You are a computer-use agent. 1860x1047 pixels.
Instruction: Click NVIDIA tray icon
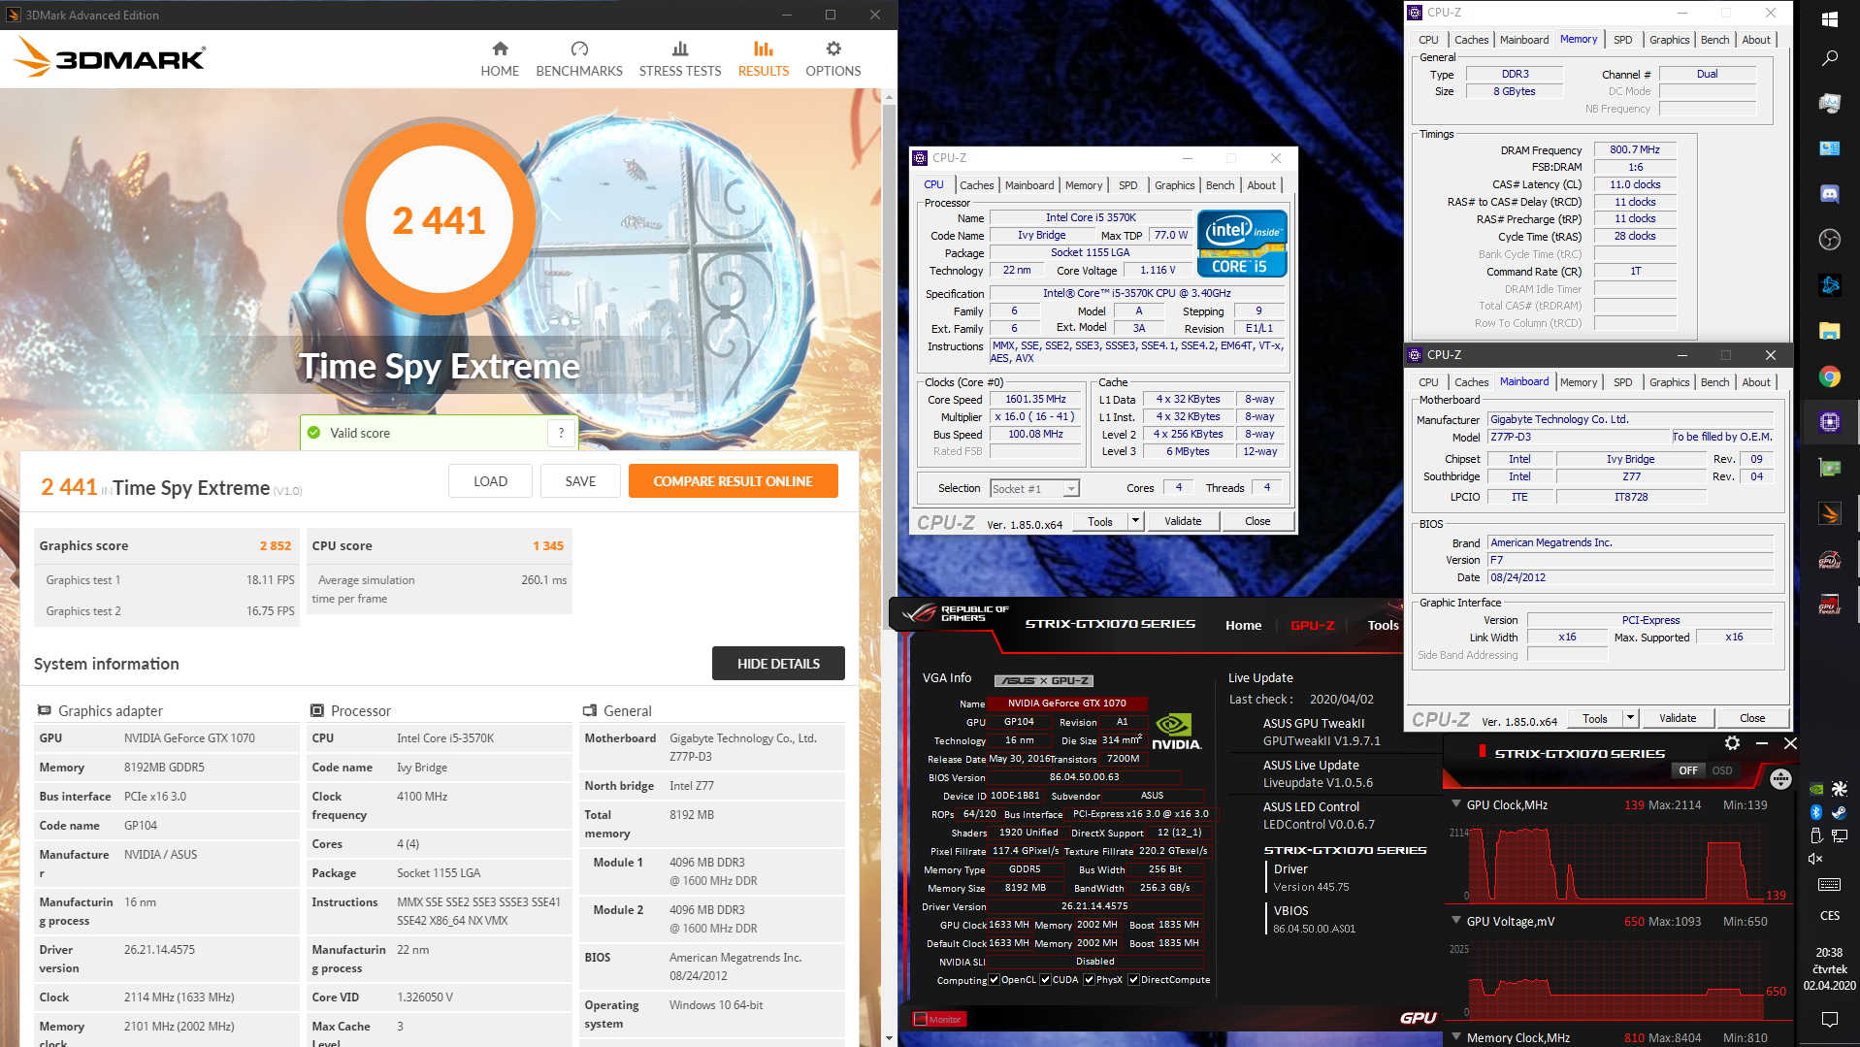click(1816, 789)
